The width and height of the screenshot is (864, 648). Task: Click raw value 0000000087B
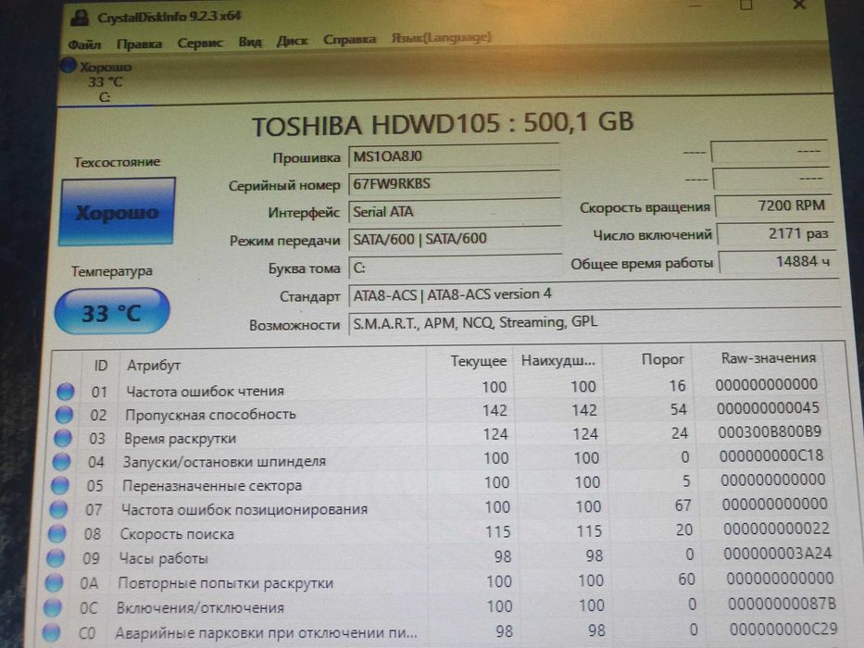[782, 604]
